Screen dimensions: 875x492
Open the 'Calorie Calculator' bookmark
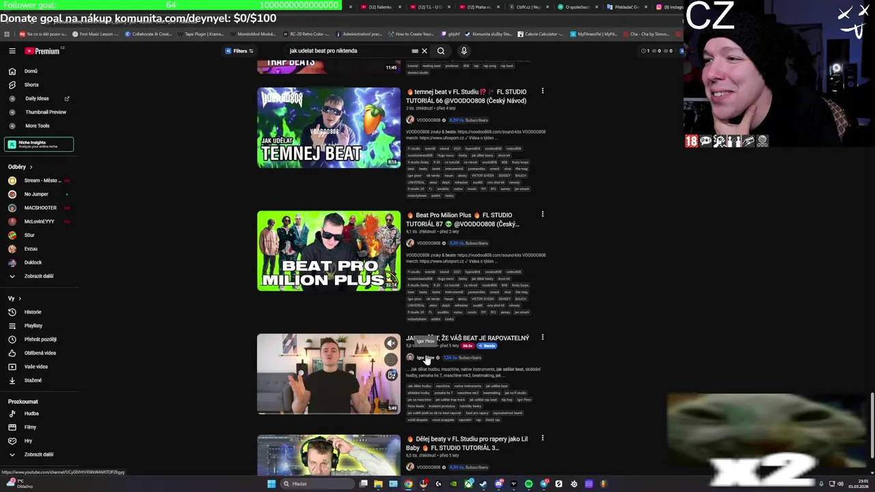point(540,34)
